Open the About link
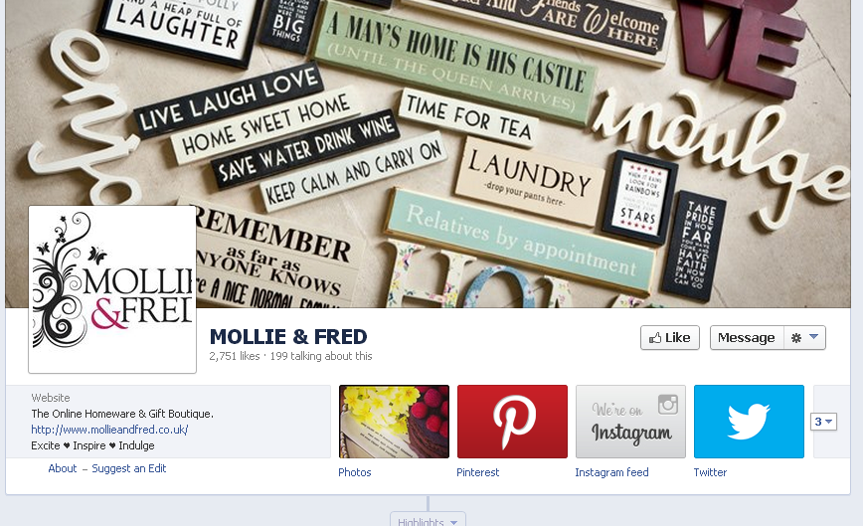This screenshot has width=863, height=526. [63, 468]
